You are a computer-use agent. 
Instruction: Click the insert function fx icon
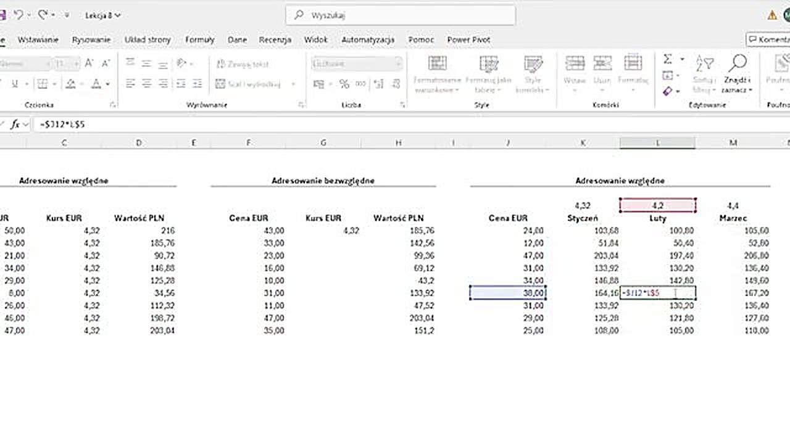point(15,125)
